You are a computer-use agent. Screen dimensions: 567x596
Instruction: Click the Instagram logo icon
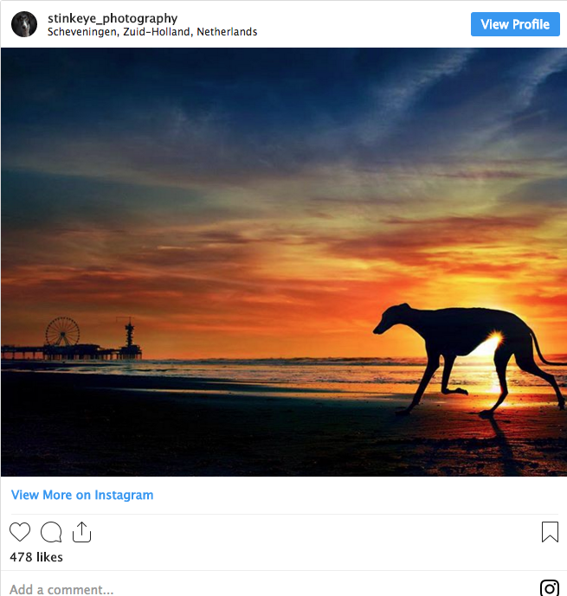(550, 589)
